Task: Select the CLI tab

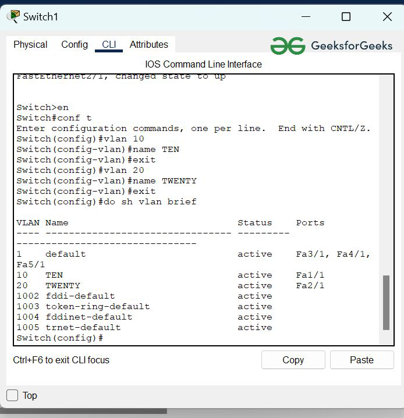Action: pyautogui.click(x=109, y=44)
